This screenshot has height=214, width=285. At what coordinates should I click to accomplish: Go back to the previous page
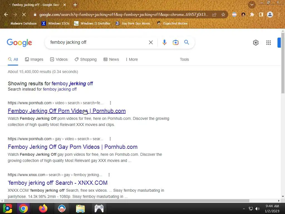coord(6,14)
